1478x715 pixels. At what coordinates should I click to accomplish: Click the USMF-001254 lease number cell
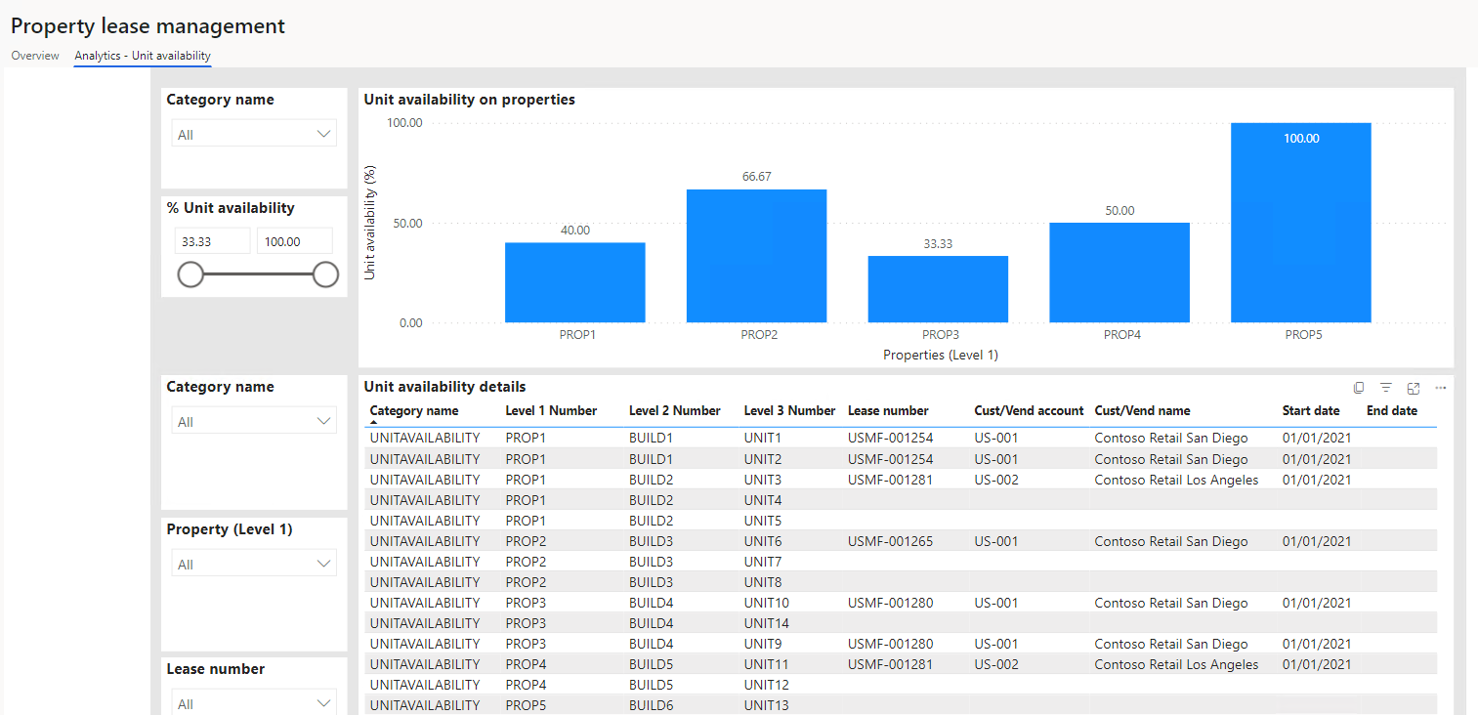[889, 438]
